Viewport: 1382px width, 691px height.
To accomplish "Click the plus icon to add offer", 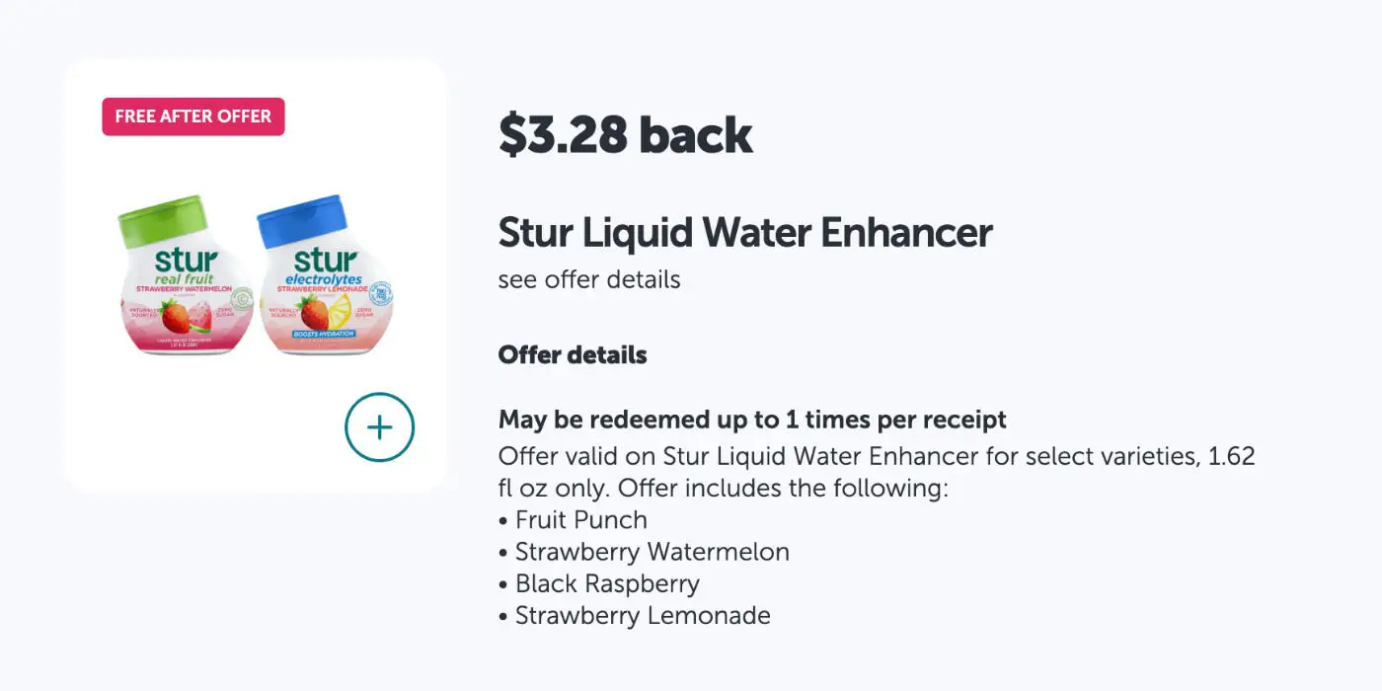I will coord(379,427).
